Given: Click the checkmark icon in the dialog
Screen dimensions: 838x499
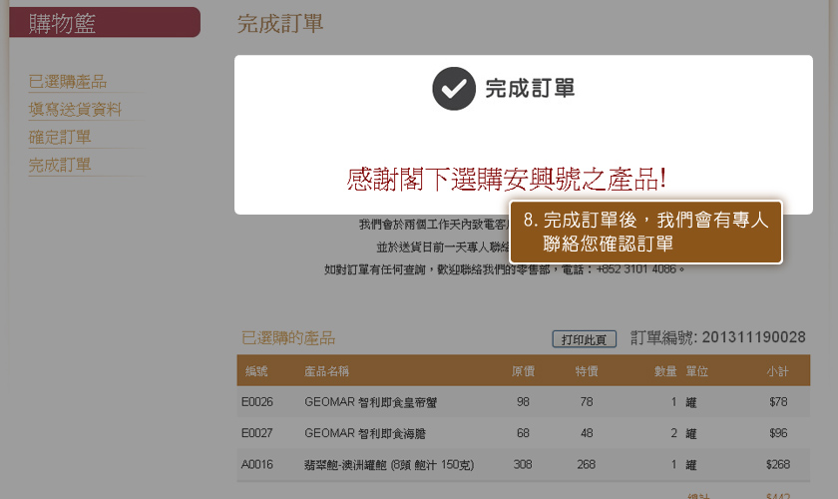Looking at the screenshot, I should click(x=453, y=89).
